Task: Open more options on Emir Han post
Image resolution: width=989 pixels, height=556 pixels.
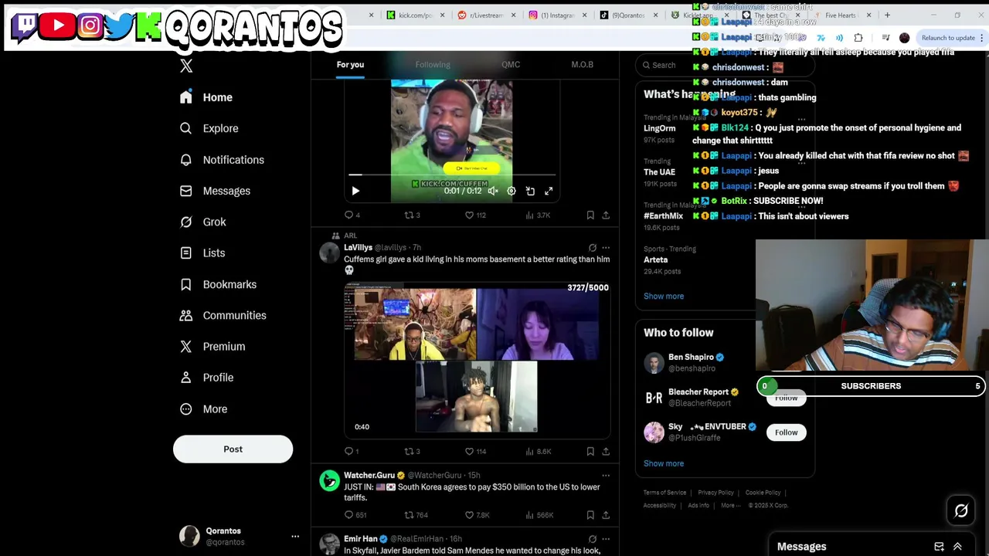Action: 606,539
